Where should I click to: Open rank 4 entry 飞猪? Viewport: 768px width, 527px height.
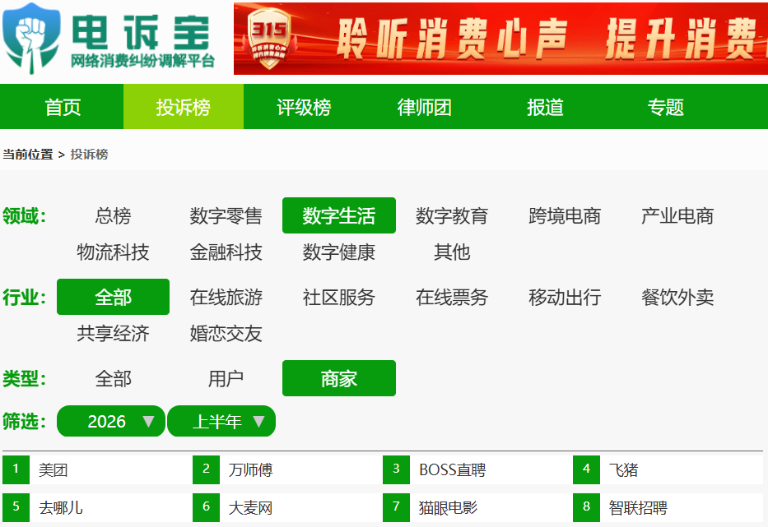point(623,469)
